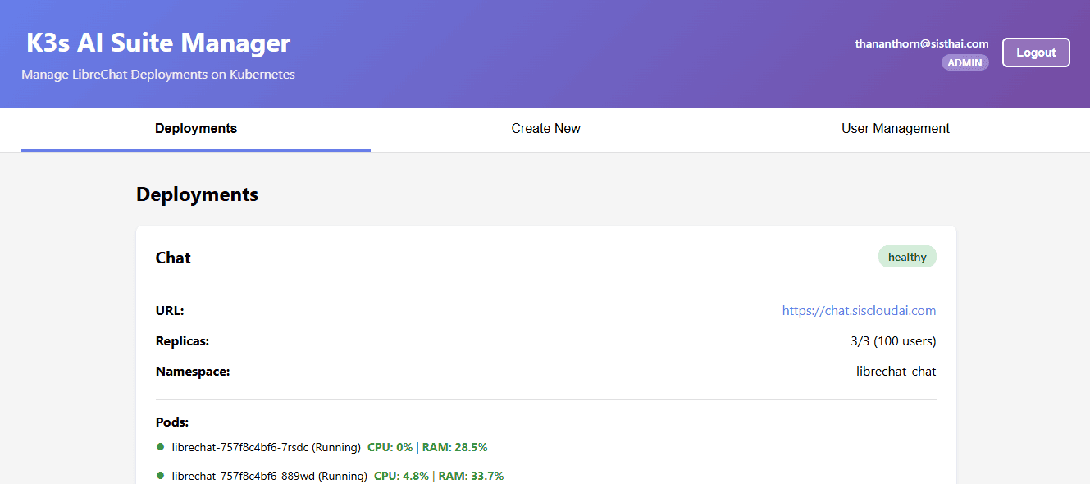
Task: Open the chat.siscloudai.com URL link
Action: click(x=859, y=311)
